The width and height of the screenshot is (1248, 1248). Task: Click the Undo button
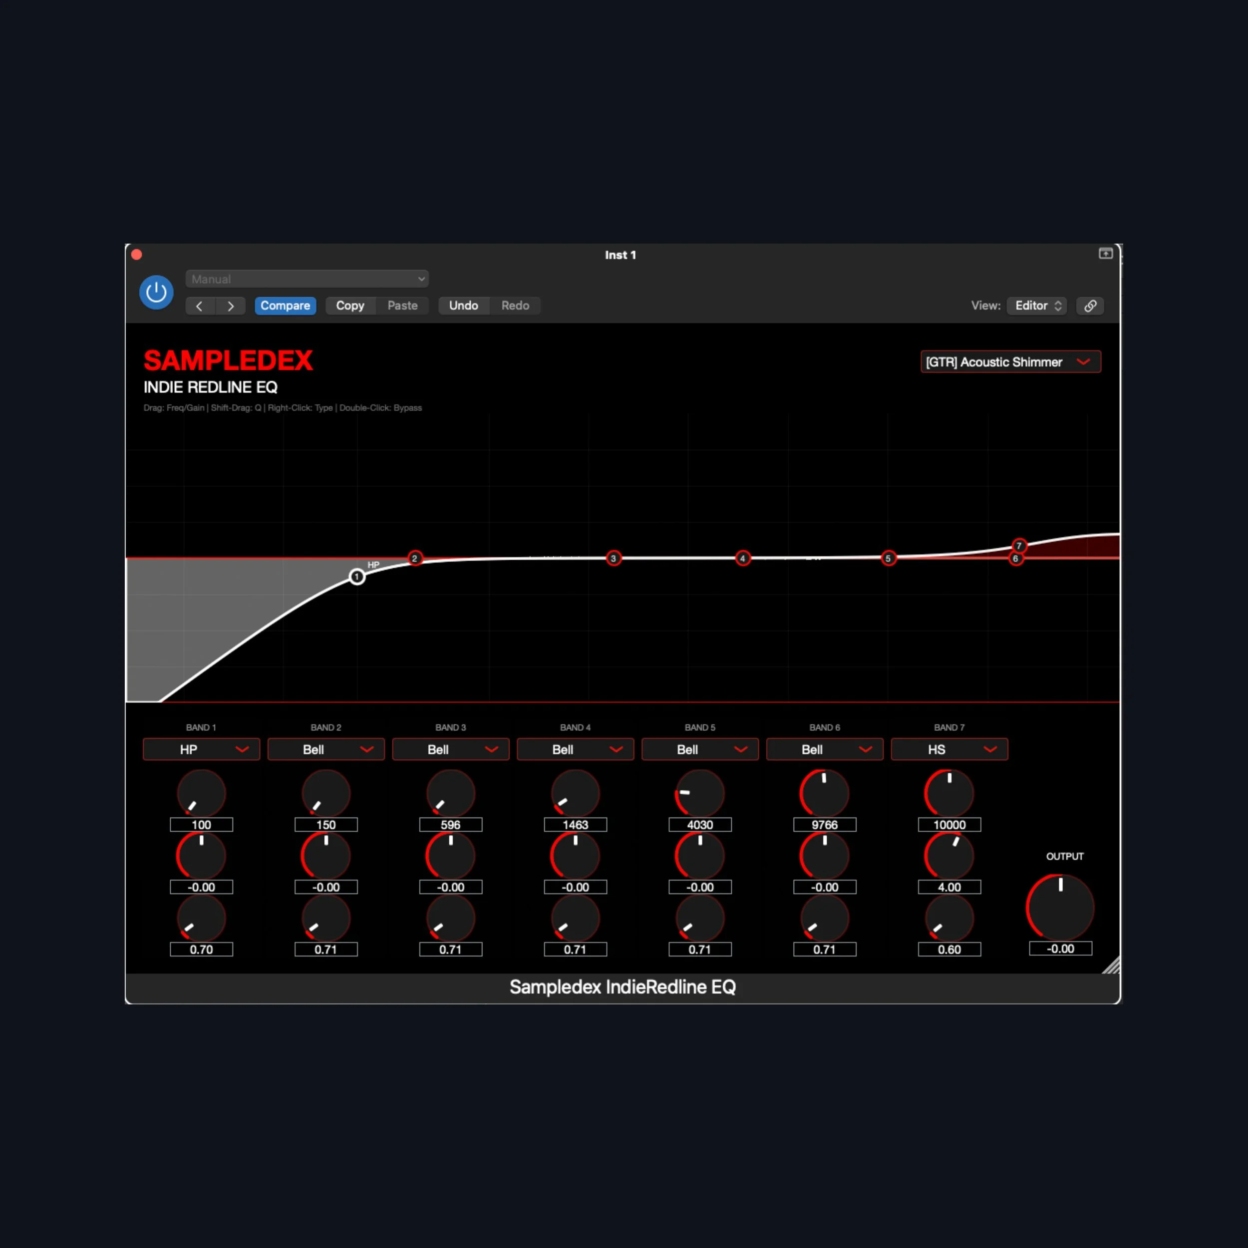point(463,306)
